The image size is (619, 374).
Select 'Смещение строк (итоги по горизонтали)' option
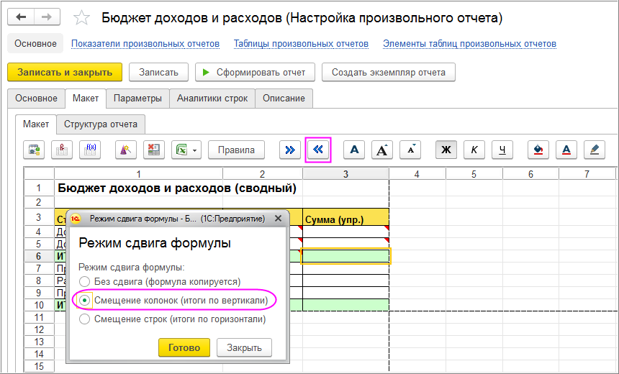point(86,319)
